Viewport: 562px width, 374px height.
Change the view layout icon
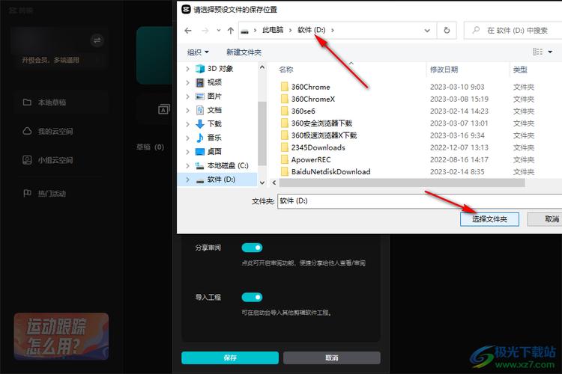[x=537, y=52]
